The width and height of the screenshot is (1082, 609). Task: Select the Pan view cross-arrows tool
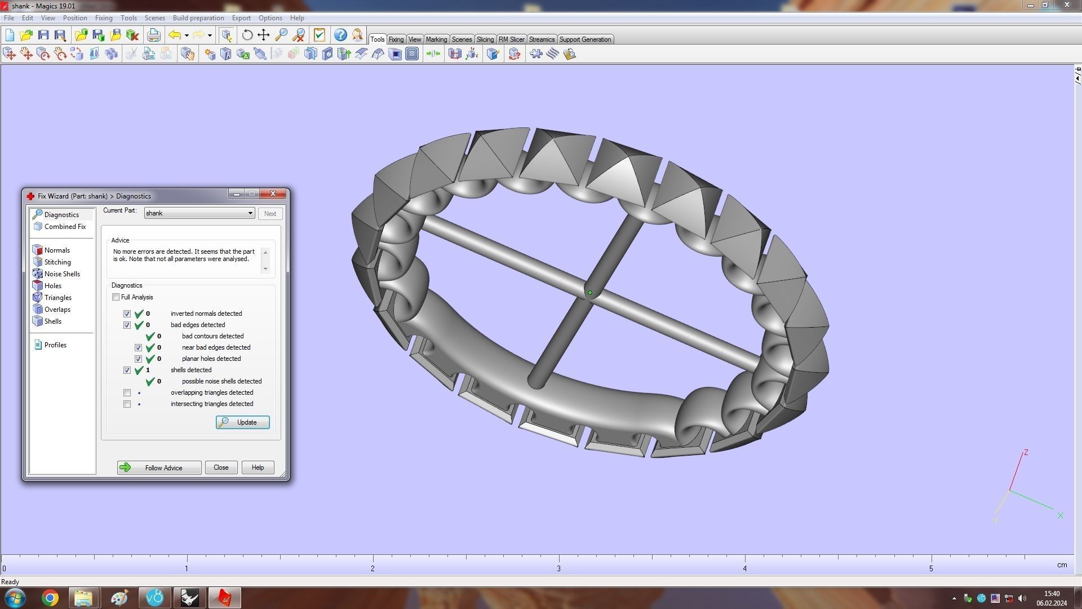click(264, 36)
